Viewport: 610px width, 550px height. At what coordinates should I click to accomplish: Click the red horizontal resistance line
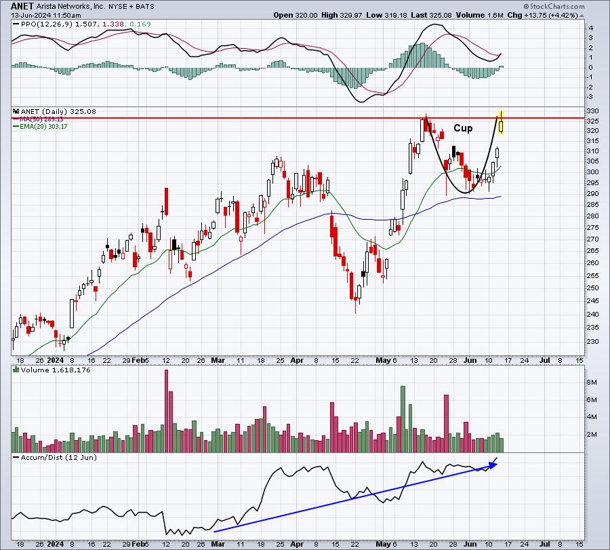click(x=298, y=117)
